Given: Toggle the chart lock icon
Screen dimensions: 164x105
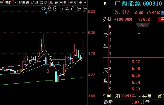Looking at the screenshot, I should click(73, 8).
